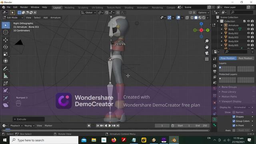Click the green Y axis gizmo

[x=208, y=30]
